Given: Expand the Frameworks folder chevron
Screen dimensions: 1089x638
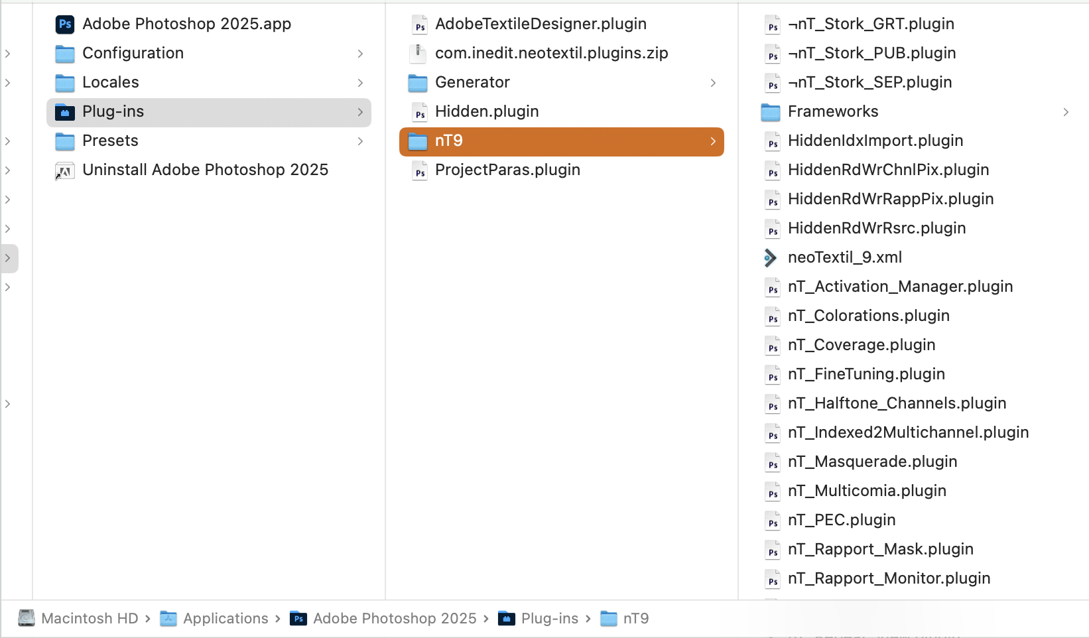Looking at the screenshot, I should pyautogui.click(x=1066, y=112).
